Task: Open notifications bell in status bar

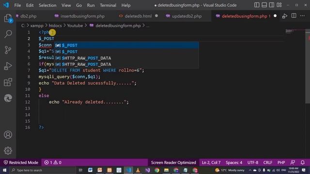Action: [302, 162]
